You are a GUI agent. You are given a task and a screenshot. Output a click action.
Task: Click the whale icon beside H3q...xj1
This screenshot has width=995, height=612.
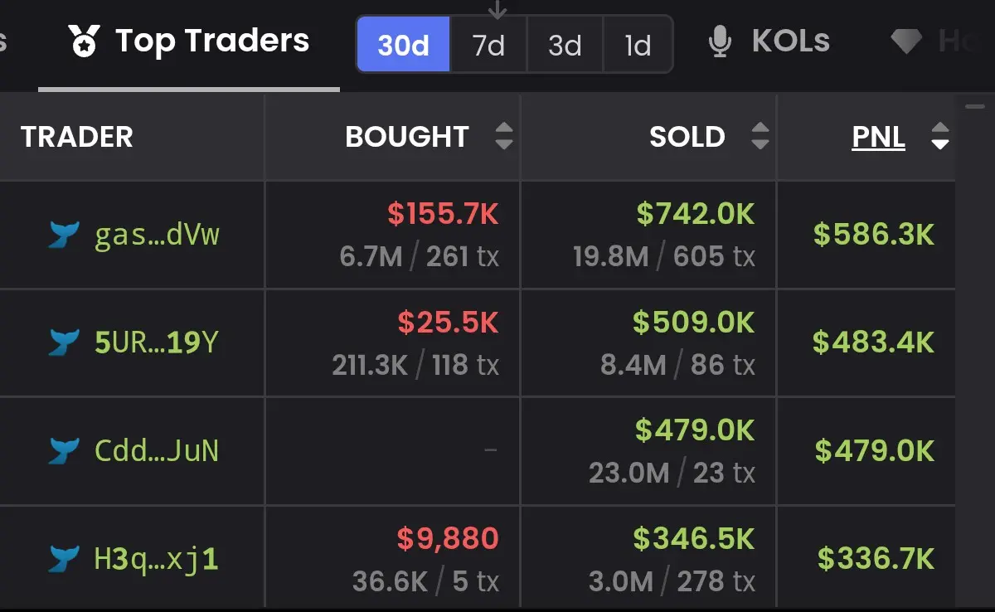tap(64, 559)
